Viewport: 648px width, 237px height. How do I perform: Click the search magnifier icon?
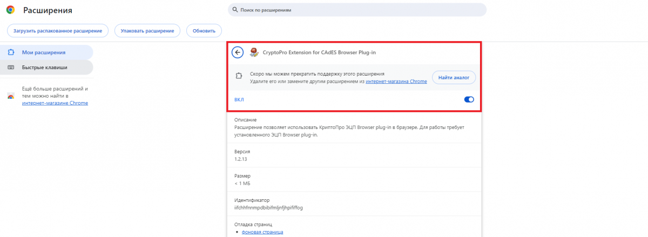pos(235,10)
